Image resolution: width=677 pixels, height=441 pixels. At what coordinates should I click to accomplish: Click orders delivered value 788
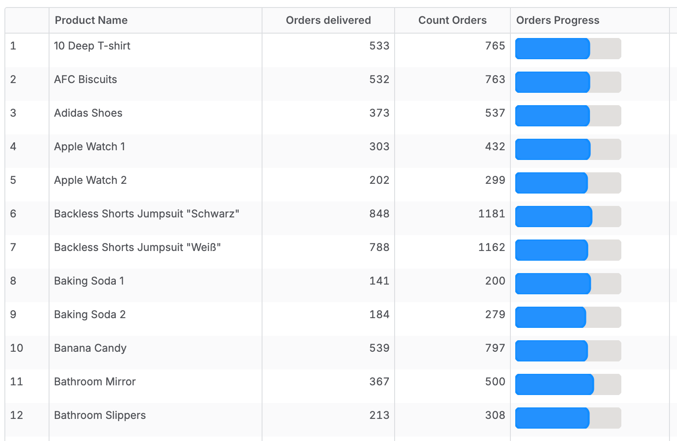click(x=379, y=247)
